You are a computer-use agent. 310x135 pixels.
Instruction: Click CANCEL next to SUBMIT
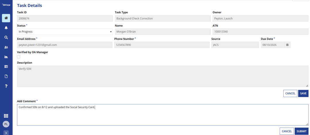click(287, 131)
